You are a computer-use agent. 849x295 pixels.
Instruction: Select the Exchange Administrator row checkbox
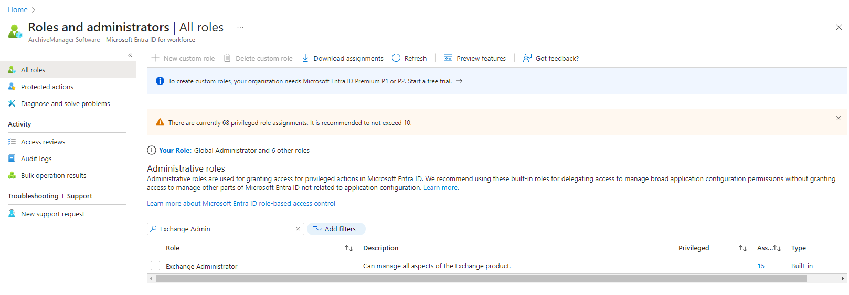pyautogui.click(x=155, y=266)
